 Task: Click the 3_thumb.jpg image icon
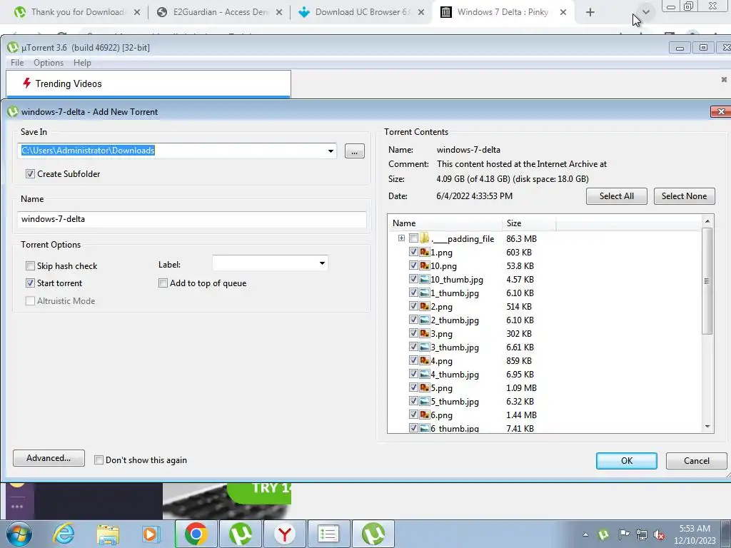(x=424, y=347)
